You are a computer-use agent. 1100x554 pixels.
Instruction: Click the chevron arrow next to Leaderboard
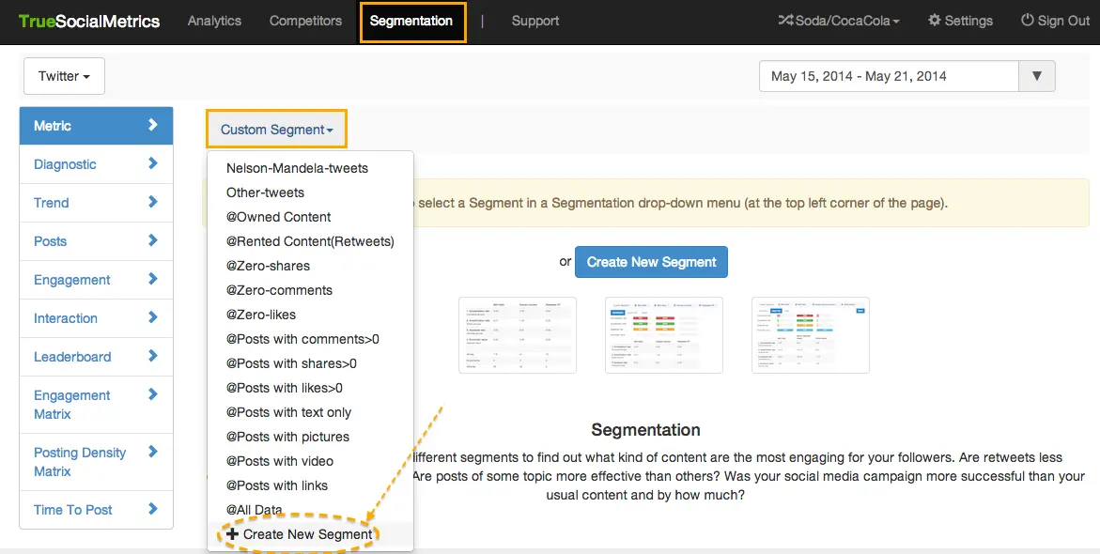153,356
